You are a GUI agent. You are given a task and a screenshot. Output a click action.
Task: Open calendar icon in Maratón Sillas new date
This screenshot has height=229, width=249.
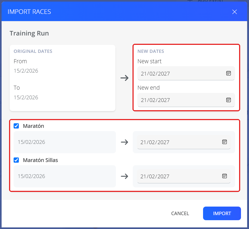[x=224, y=176]
